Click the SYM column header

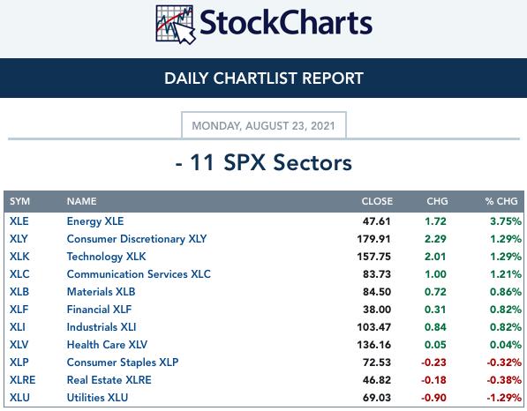tap(19, 201)
